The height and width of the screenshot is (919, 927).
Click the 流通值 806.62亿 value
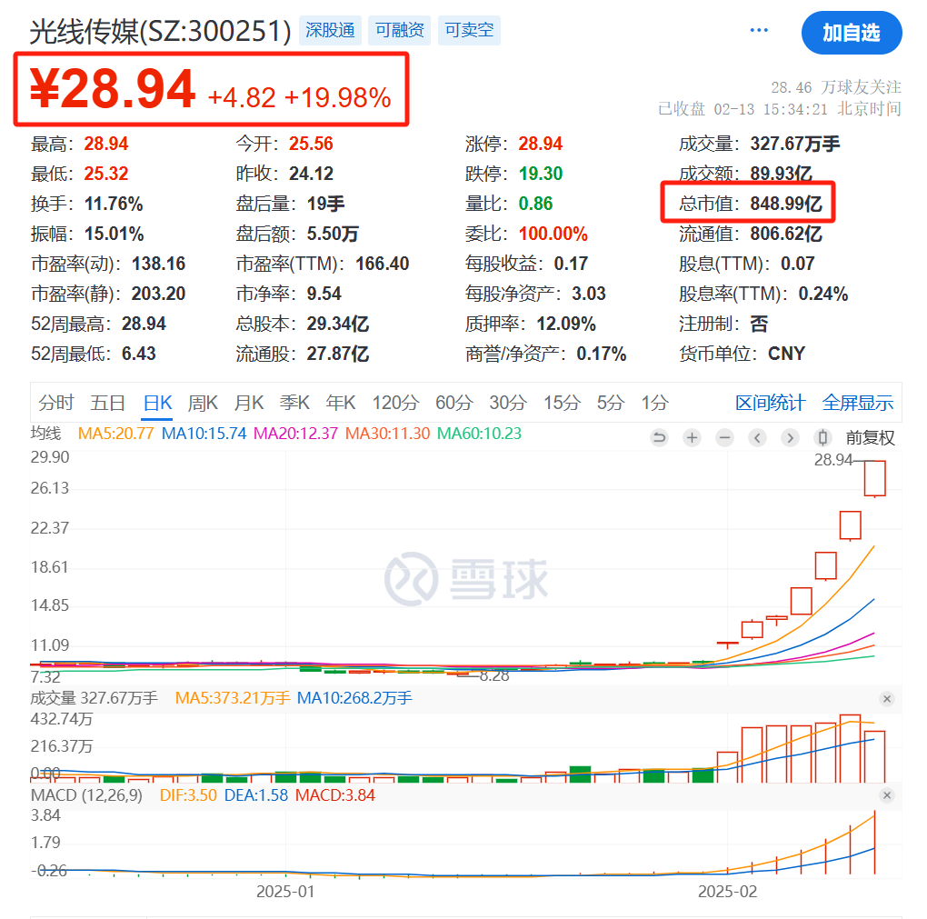(x=786, y=234)
